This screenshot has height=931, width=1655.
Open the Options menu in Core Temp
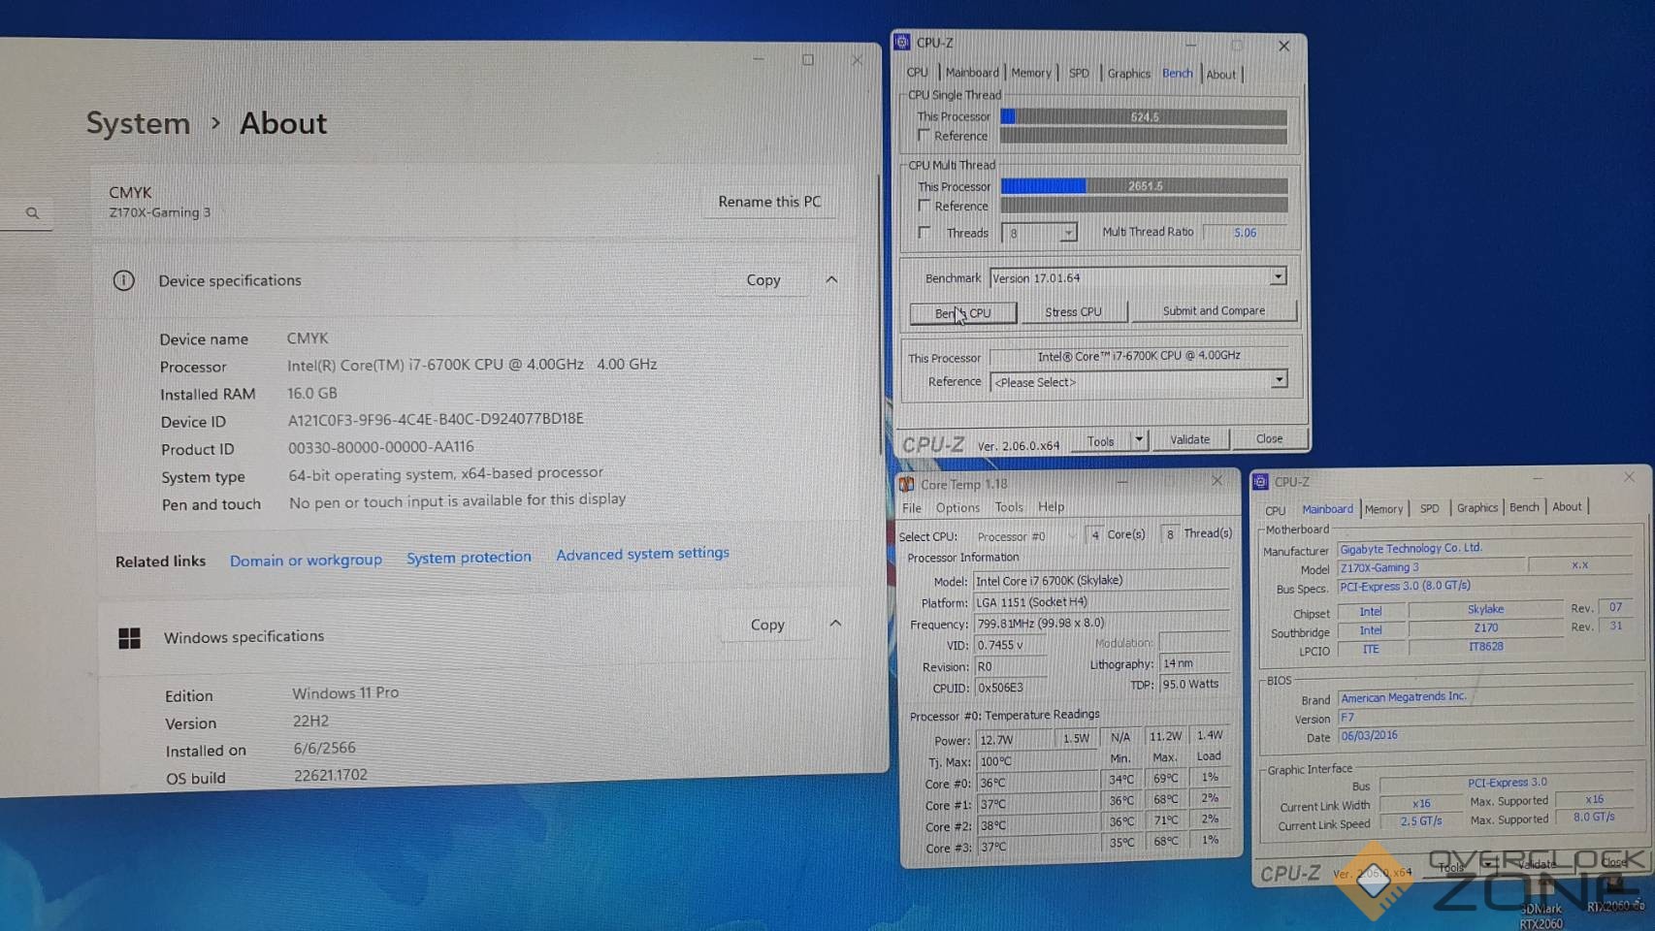(957, 507)
